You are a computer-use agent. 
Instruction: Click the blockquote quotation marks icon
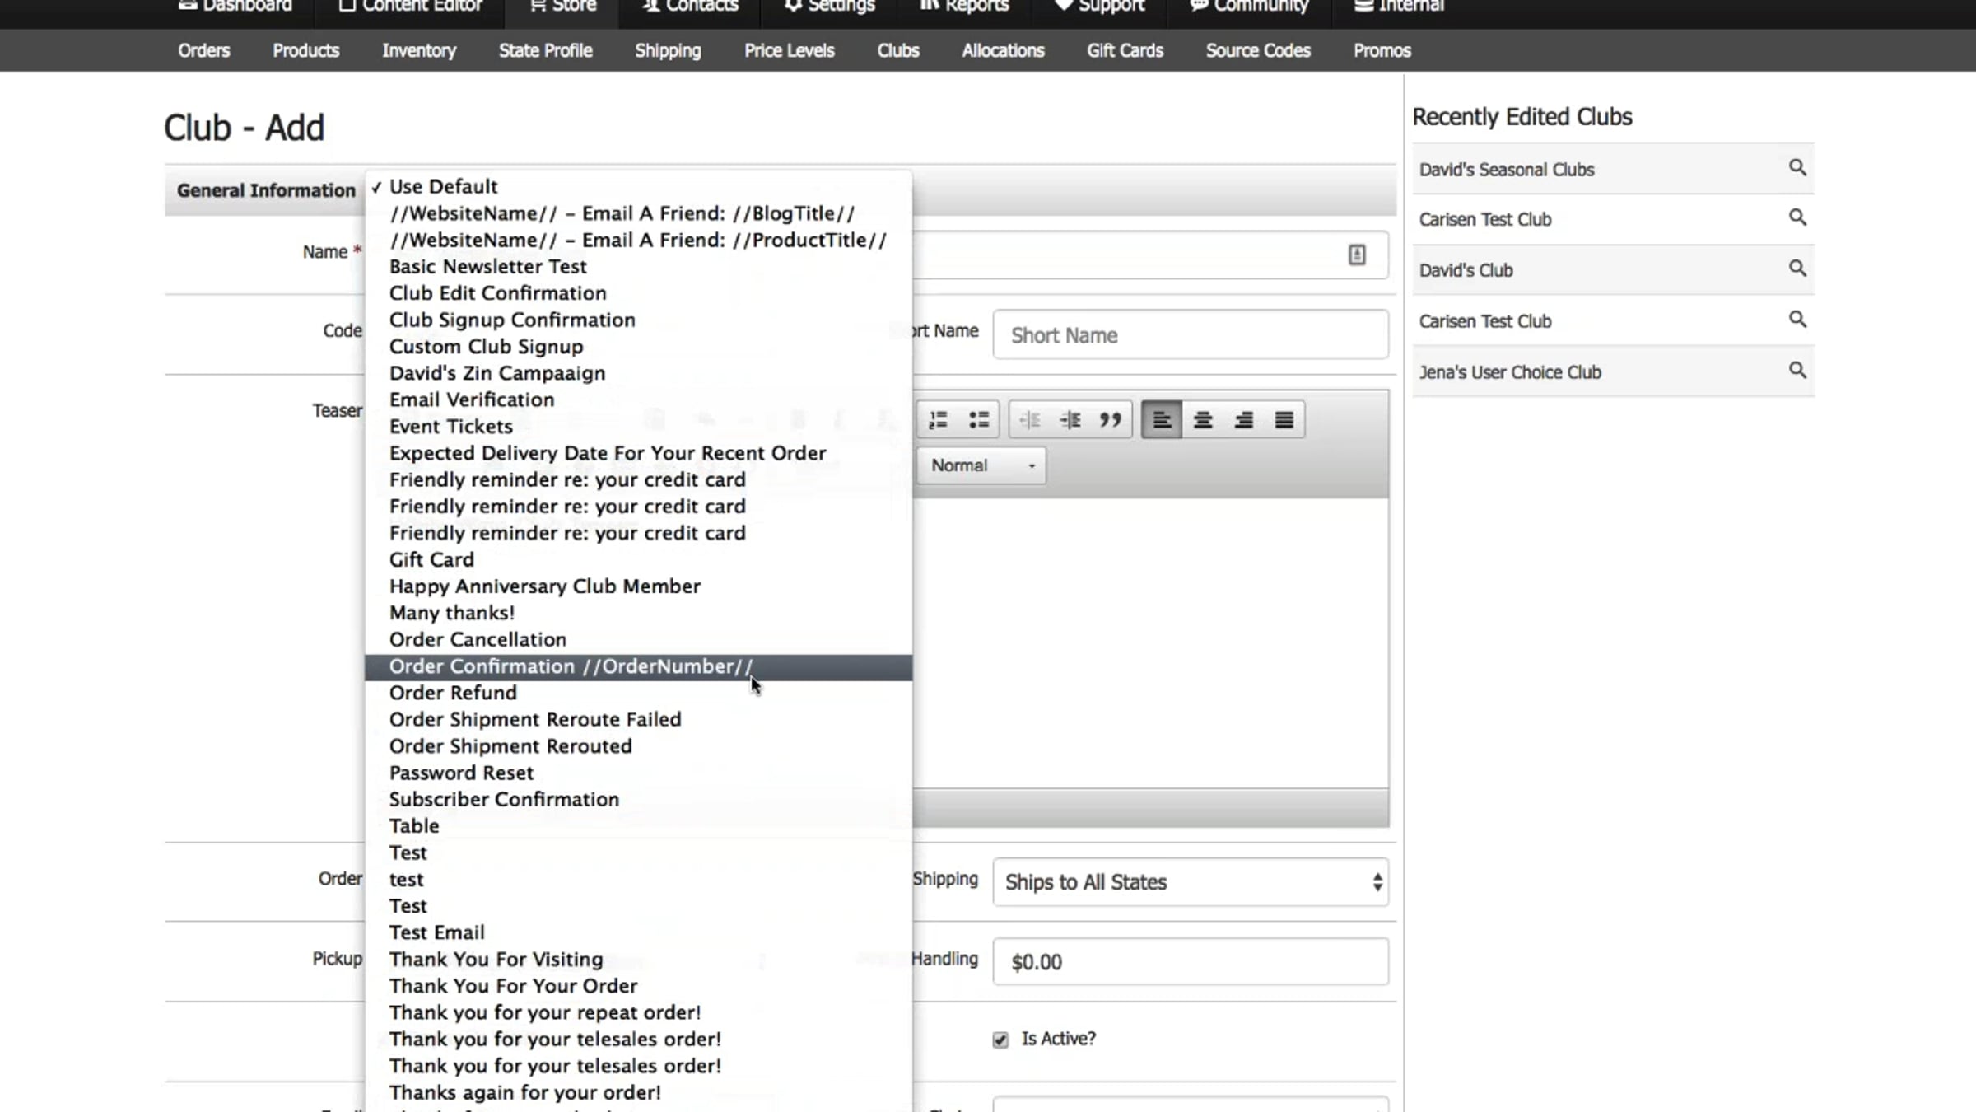click(x=1110, y=420)
